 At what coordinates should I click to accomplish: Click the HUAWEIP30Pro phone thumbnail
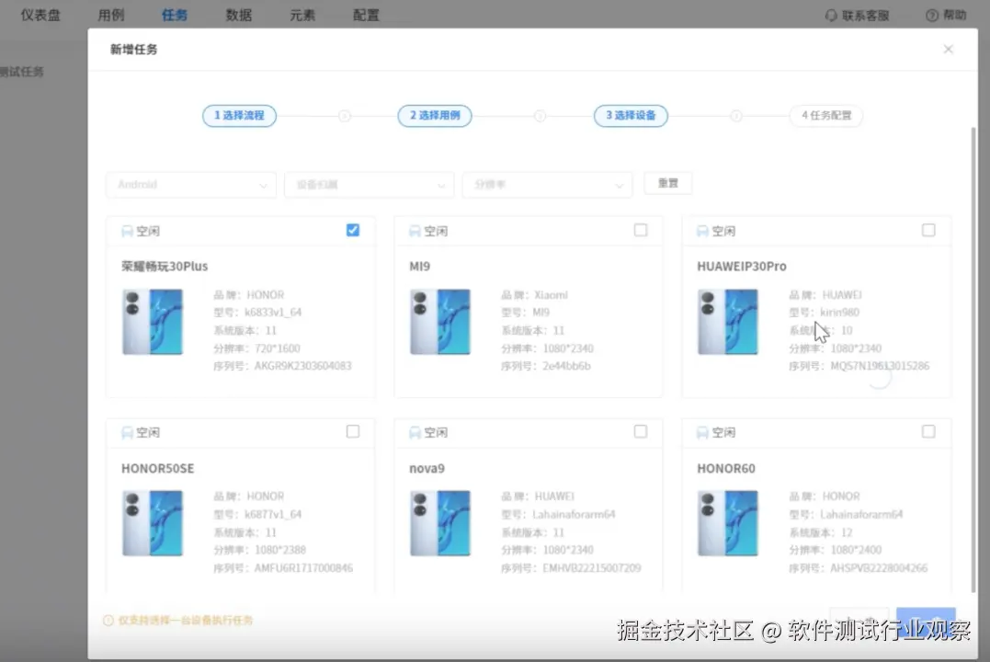[728, 322]
